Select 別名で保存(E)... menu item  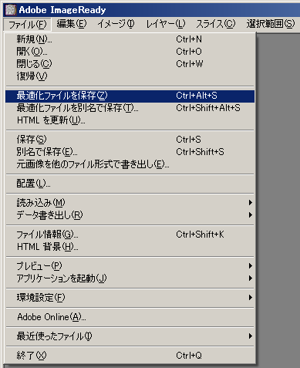click(130, 152)
